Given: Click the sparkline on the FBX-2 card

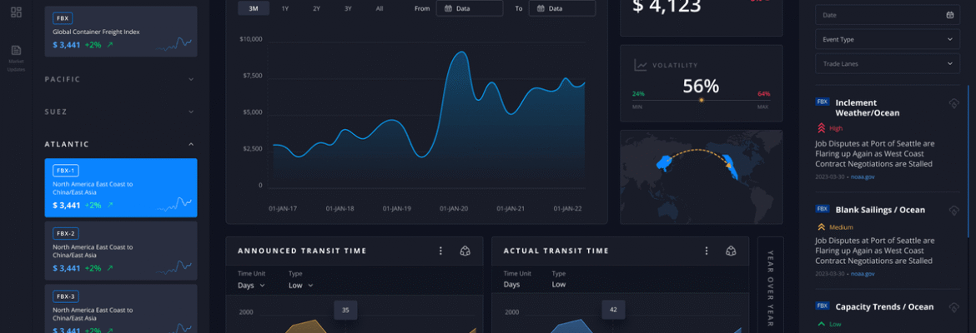Looking at the screenshot, I should coord(174,267).
